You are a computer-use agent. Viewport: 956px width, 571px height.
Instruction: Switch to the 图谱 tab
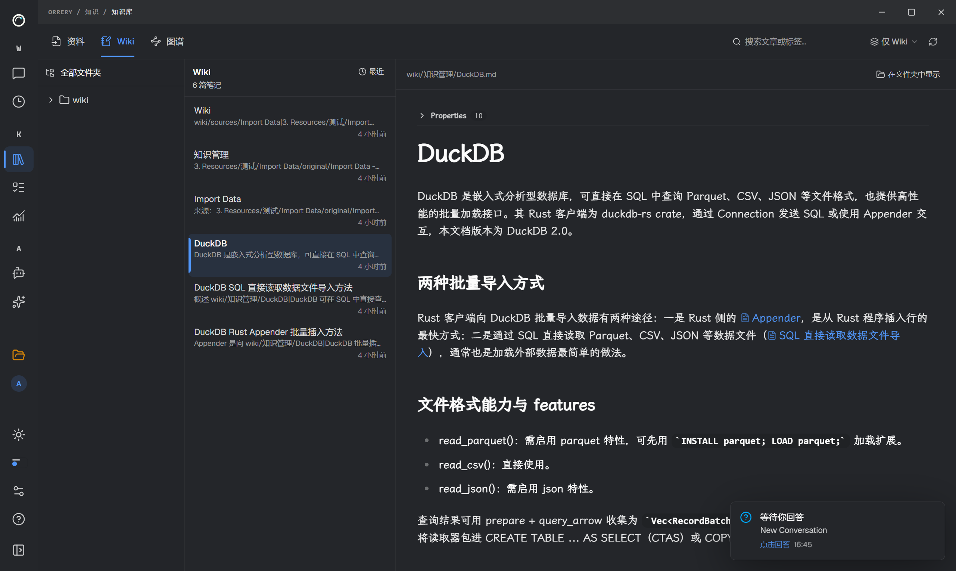(167, 41)
